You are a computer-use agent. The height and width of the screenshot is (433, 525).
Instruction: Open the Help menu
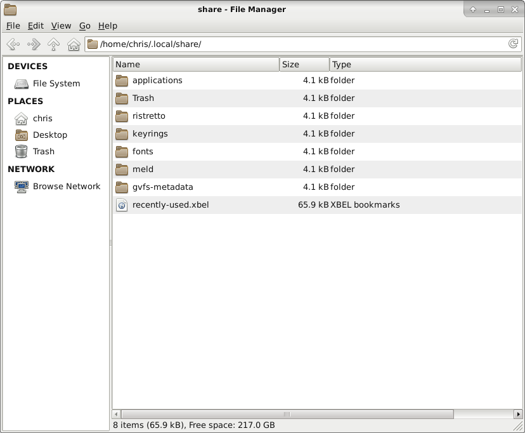[x=108, y=26]
